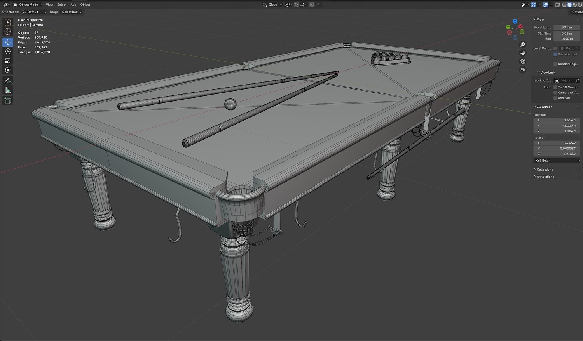Click the Zoom view magnifier icon
The width and height of the screenshot is (583, 341).
coord(523,45)
